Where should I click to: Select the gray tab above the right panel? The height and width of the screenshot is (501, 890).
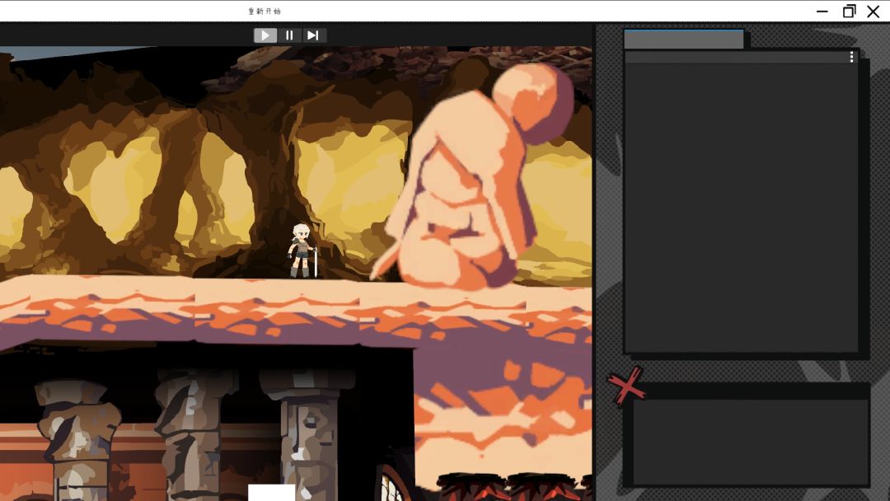(683, 40)
